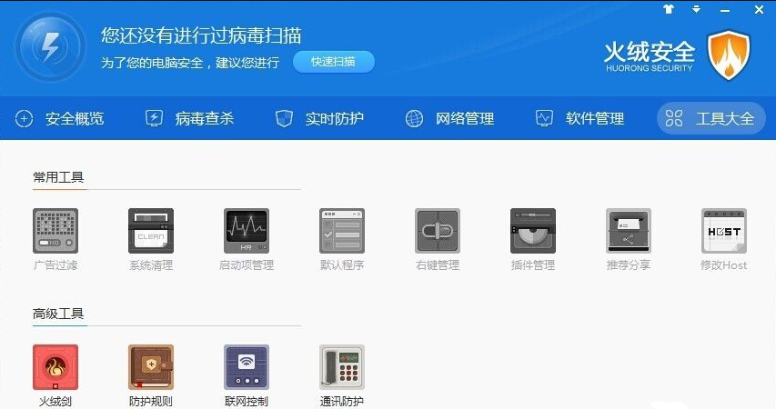The width and height of the screenshot is (776, 409).
Task: Open 防护规则 protection rules
Action: 151,367
